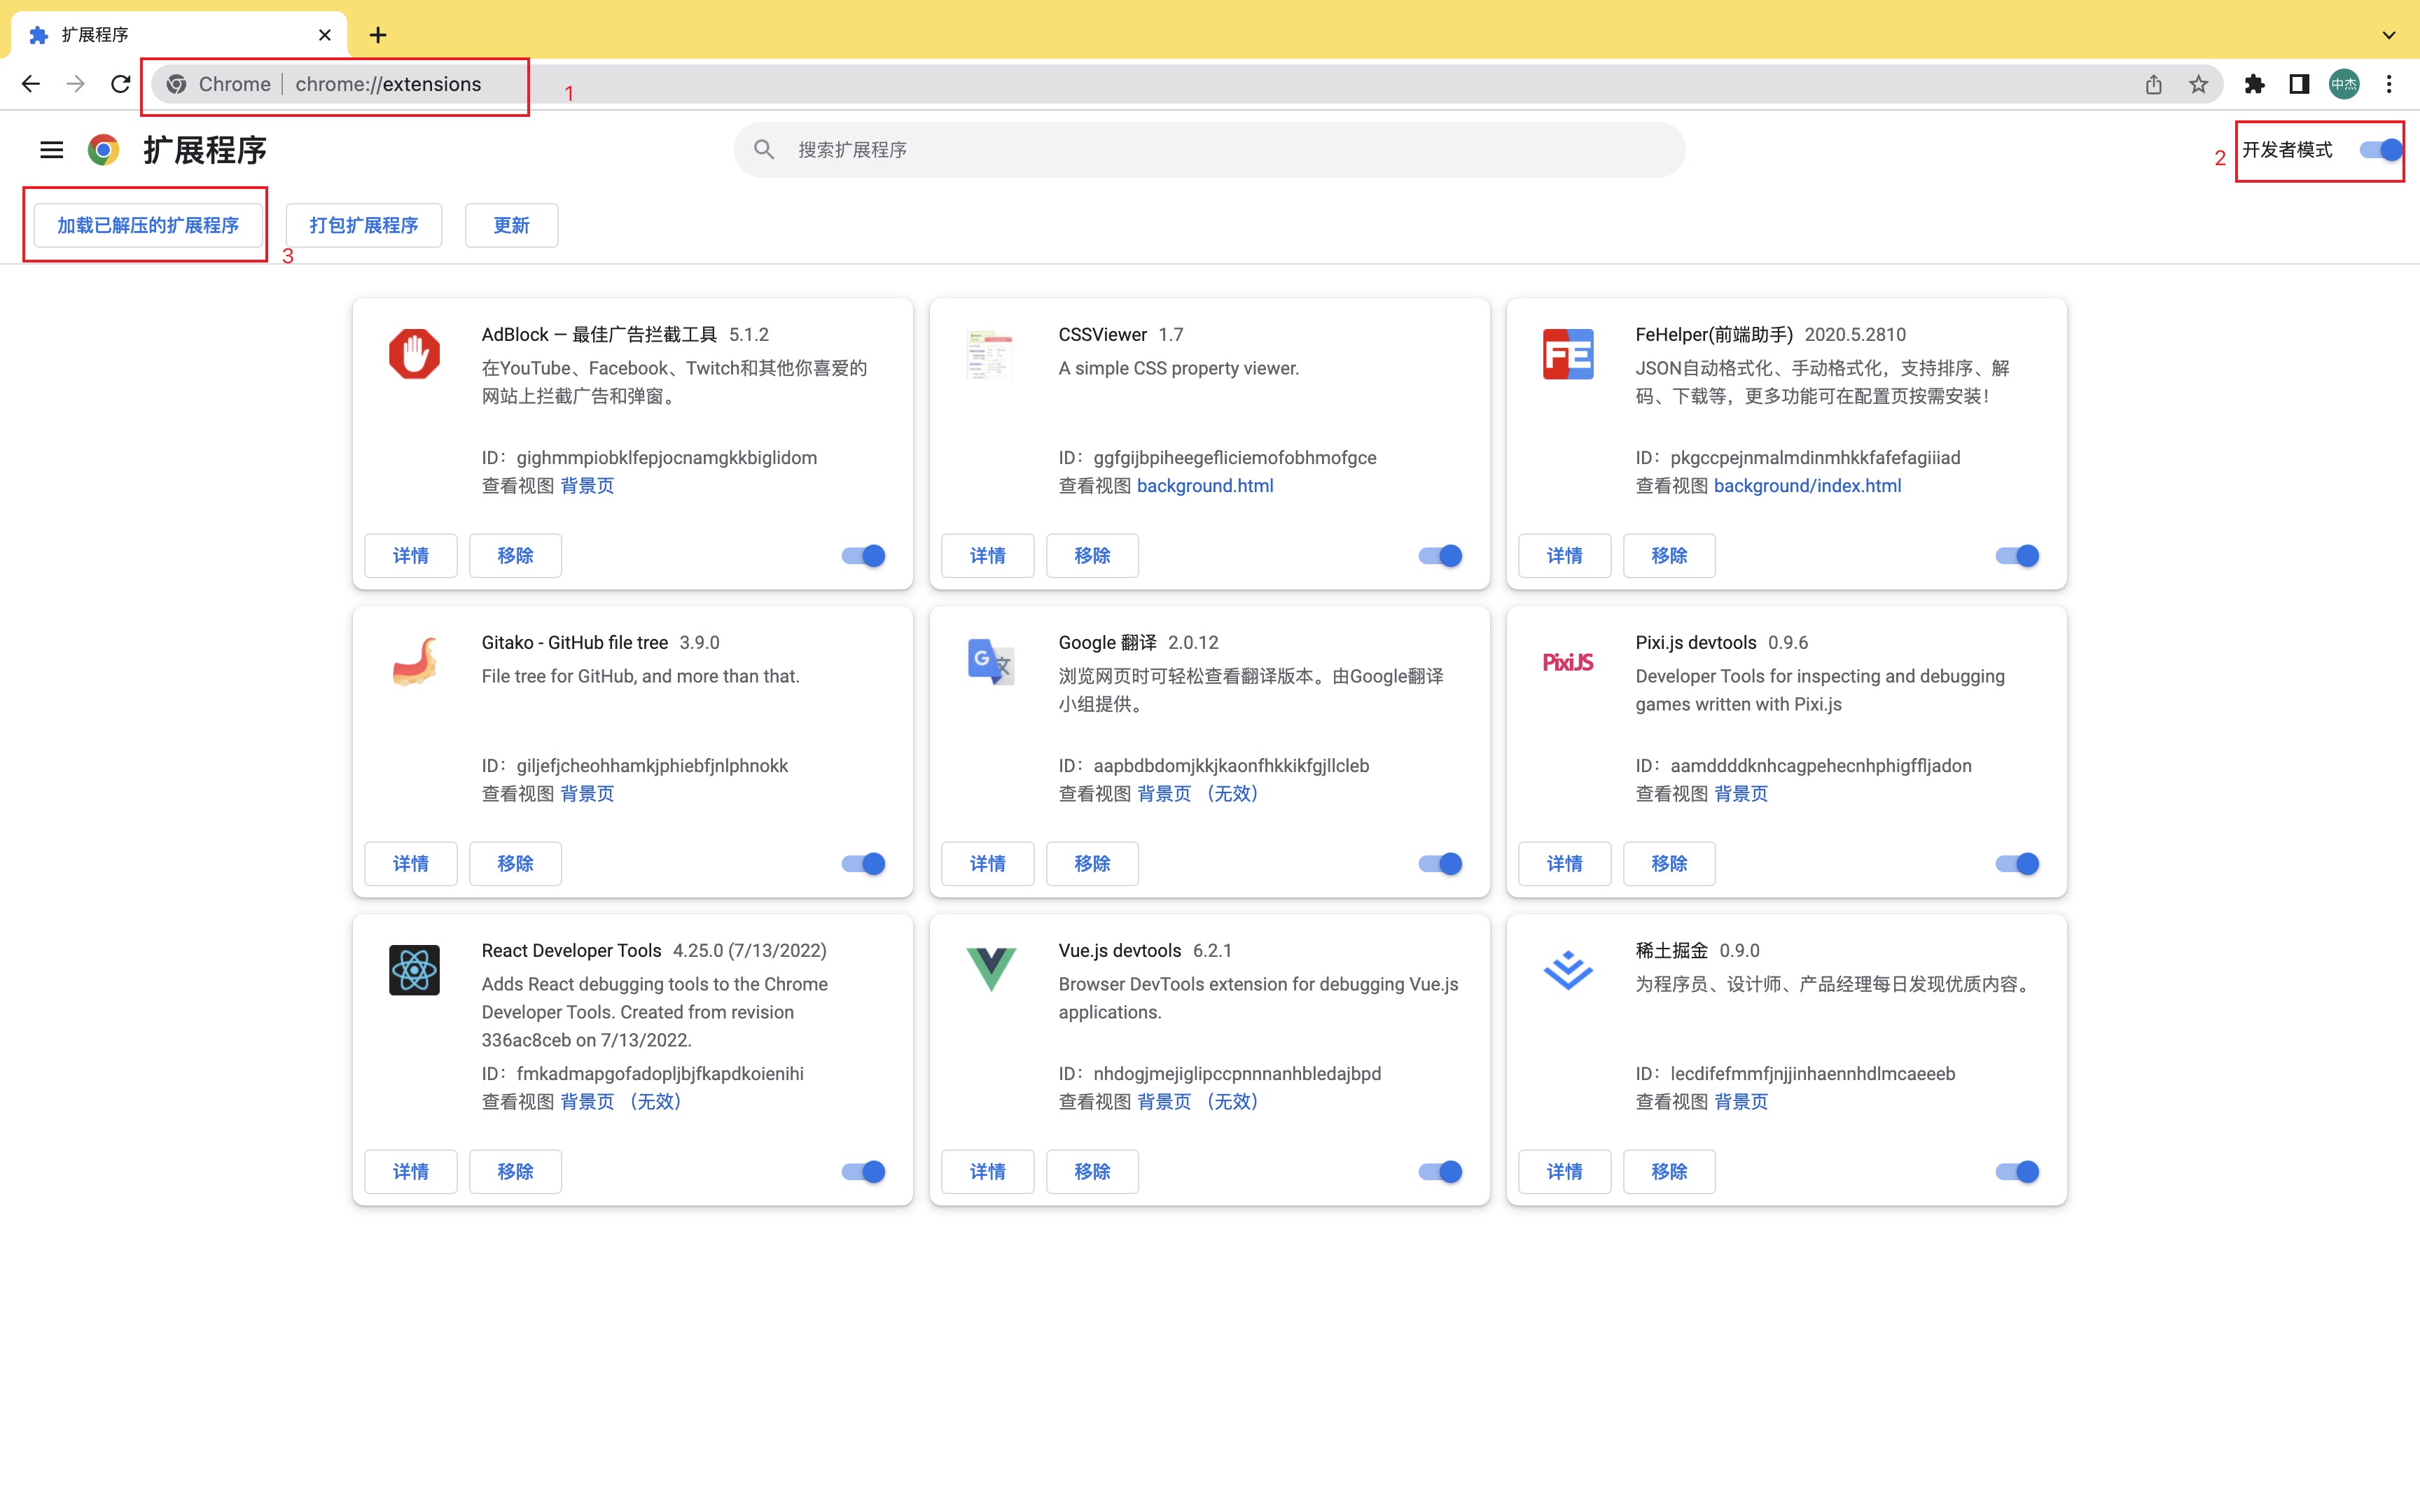2420x1512 pixels.
Task: Open the green profile avatar
Action: [x=2344, y=84]
